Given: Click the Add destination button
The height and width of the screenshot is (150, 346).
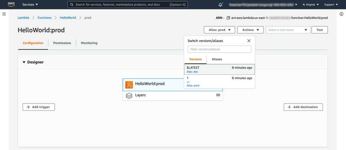Looking at the screenshot, I should [303, 107].
